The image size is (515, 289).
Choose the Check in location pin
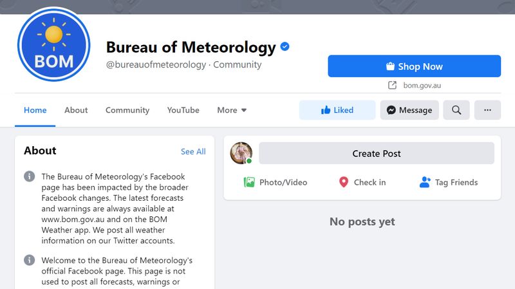tap(362, 182)
